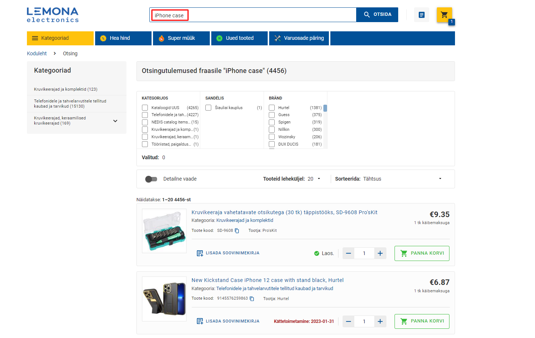Open Hea hind tab
Screen dimensions: 535x338
[123, 38]
